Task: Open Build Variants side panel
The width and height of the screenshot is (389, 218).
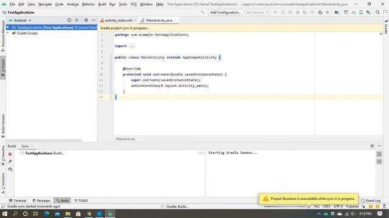Action: (x=3, y=125)
